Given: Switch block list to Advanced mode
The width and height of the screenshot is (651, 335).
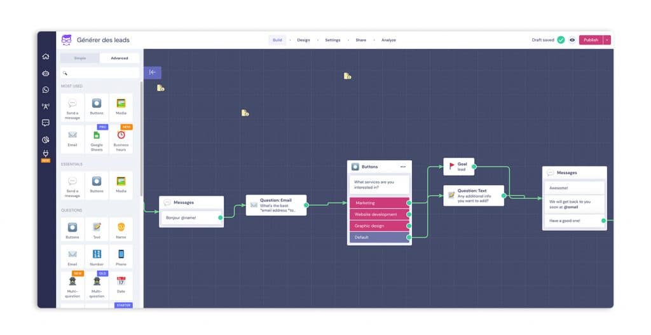Looking at the screenshot, I should 119,58.
